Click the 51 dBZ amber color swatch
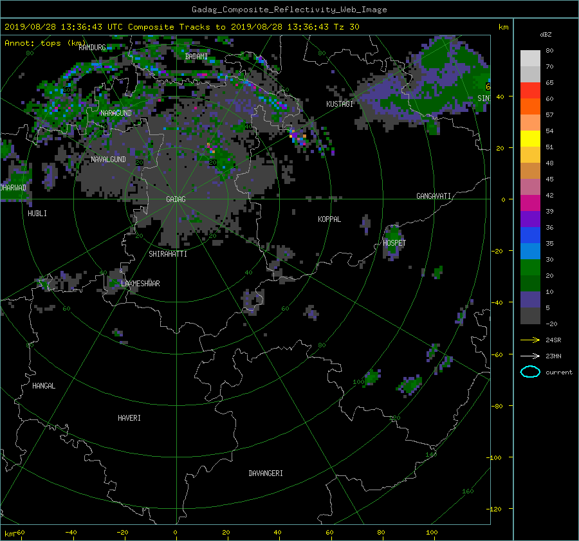The height and width of the screenshot is (541, 579). (530, 155)
